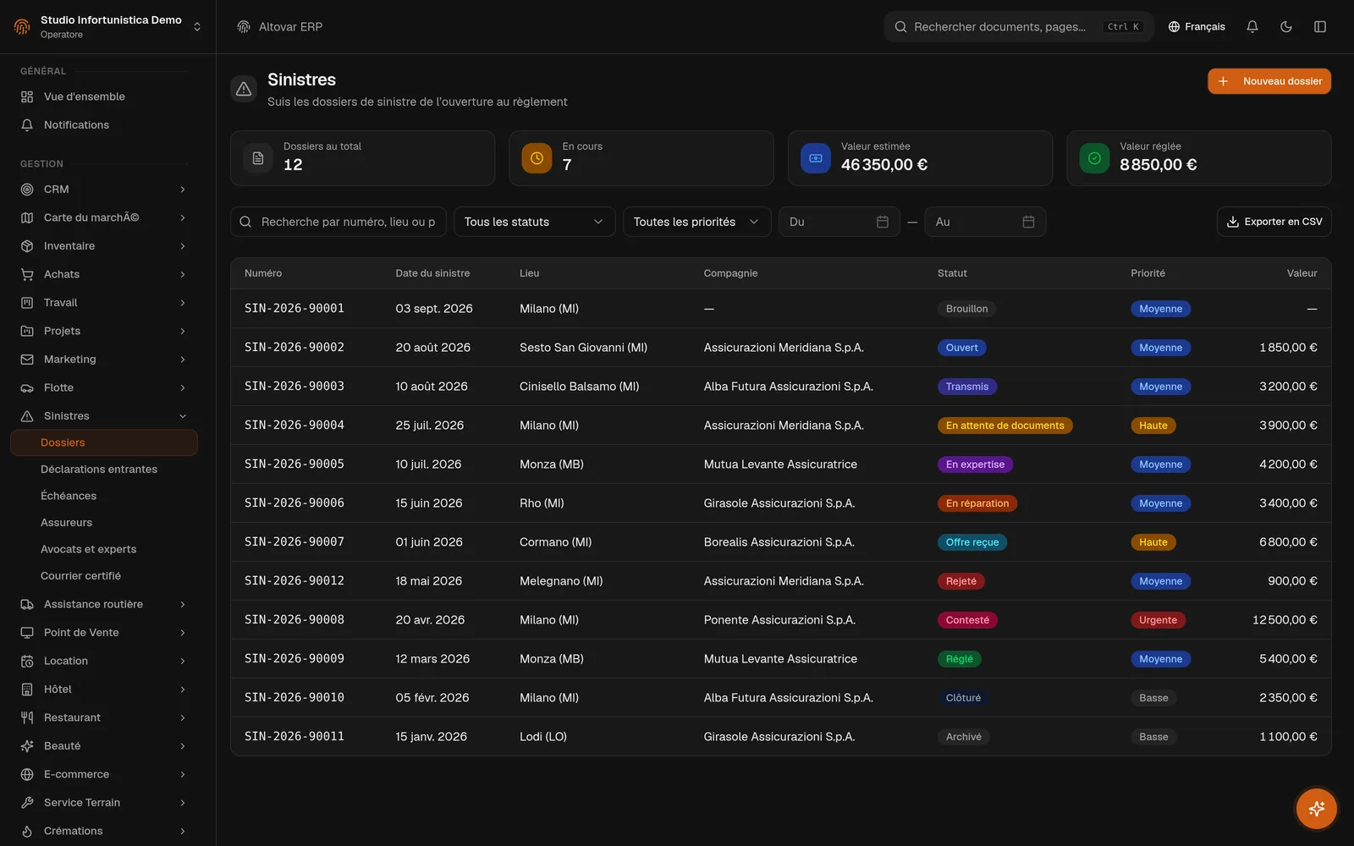Open the AI assistant sparkle button

point(1317,809)
